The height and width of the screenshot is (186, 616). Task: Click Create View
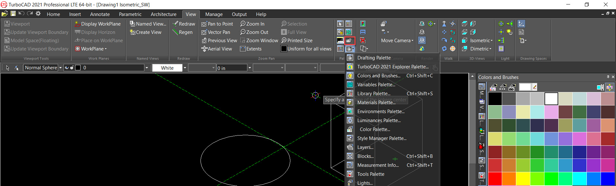(x=145, y=32)
